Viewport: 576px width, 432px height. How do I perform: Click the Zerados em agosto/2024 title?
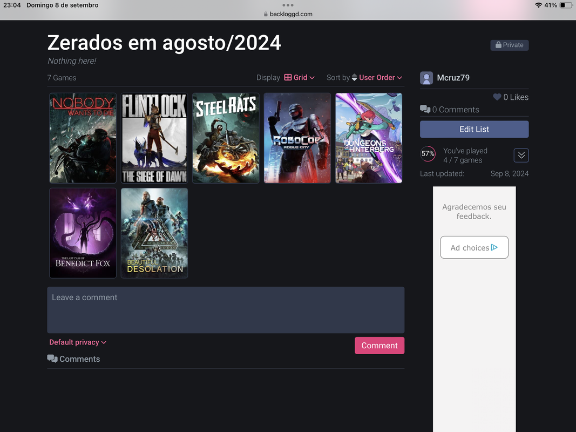[164, 43]
